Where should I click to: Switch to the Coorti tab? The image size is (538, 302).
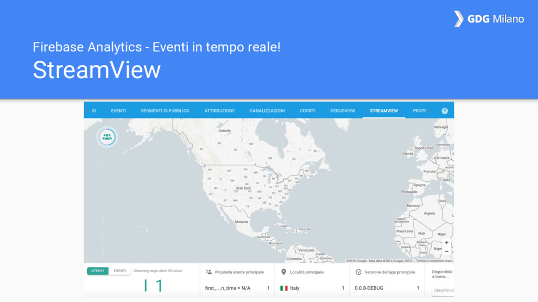(x=307, y=111)
